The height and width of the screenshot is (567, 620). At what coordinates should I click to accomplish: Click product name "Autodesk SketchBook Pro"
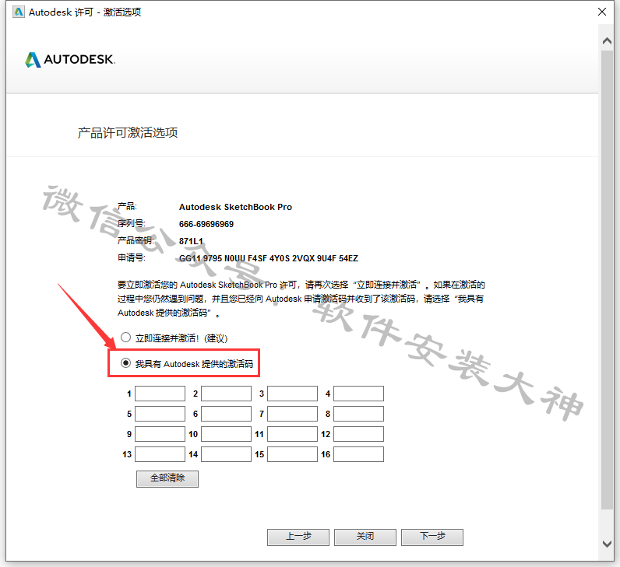235,207
